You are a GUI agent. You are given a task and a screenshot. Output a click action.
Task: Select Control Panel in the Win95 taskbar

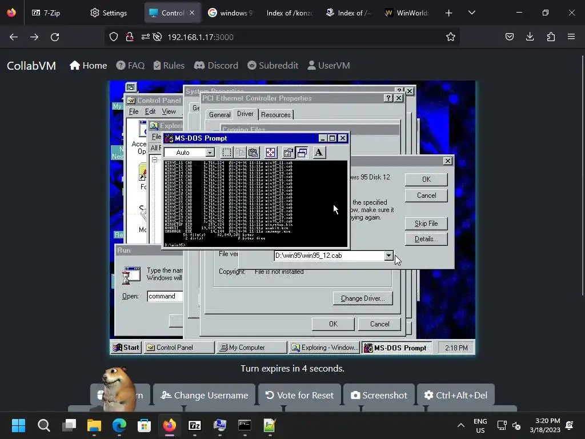pyautogui.click(x=179, y=348)
